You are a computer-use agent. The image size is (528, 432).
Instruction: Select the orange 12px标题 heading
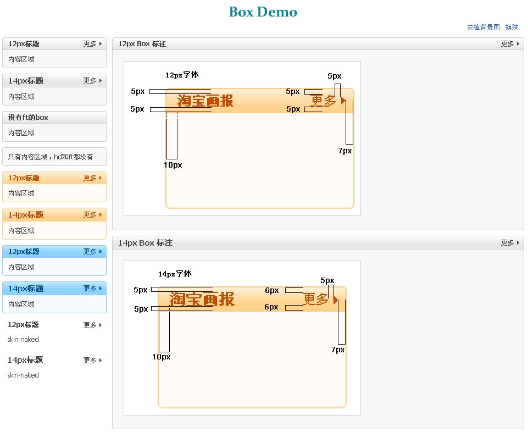24,178
